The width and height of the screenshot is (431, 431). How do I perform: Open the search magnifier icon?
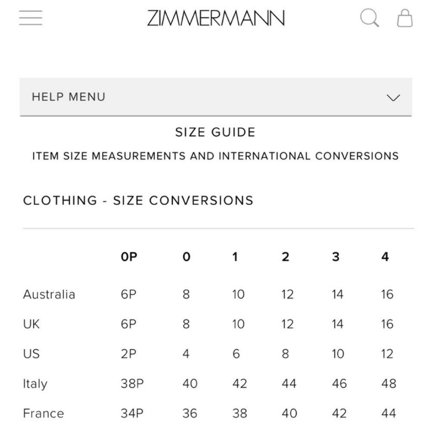tap(370, 18)
